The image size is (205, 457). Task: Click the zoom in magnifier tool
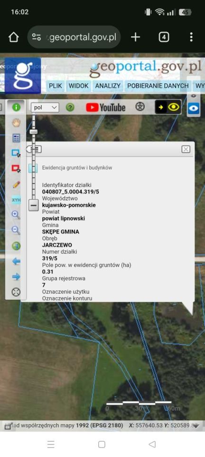coord(16,215)
